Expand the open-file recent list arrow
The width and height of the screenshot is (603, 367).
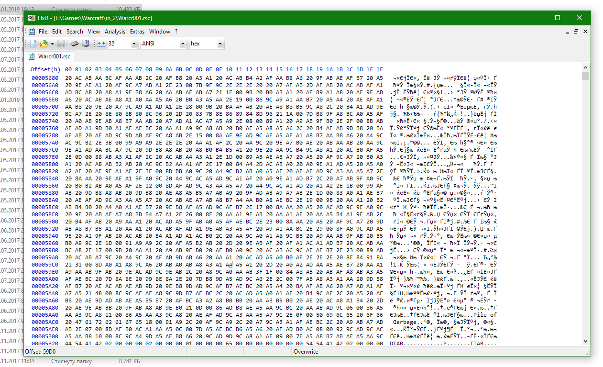point(52,44)
